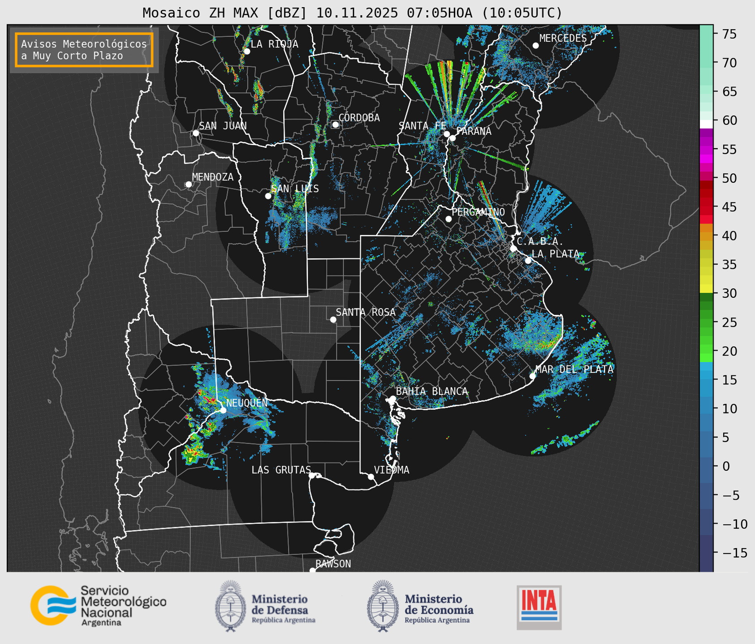Click the C.A.B.A. city marker
Image resolution: width=755 pixels, height=644 pixels.
click(x=514, y=249)
